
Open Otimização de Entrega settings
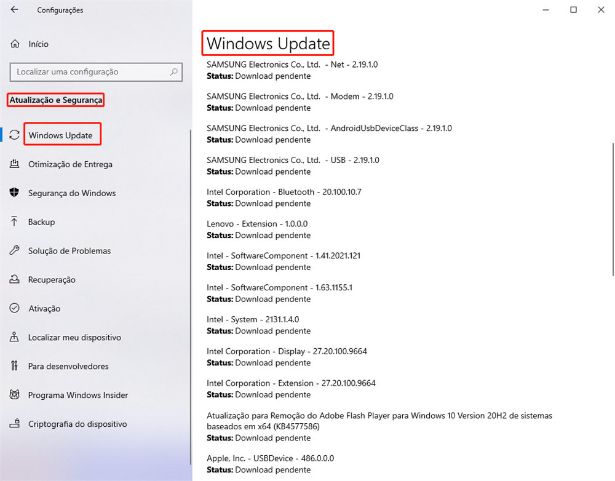point(70,164)
